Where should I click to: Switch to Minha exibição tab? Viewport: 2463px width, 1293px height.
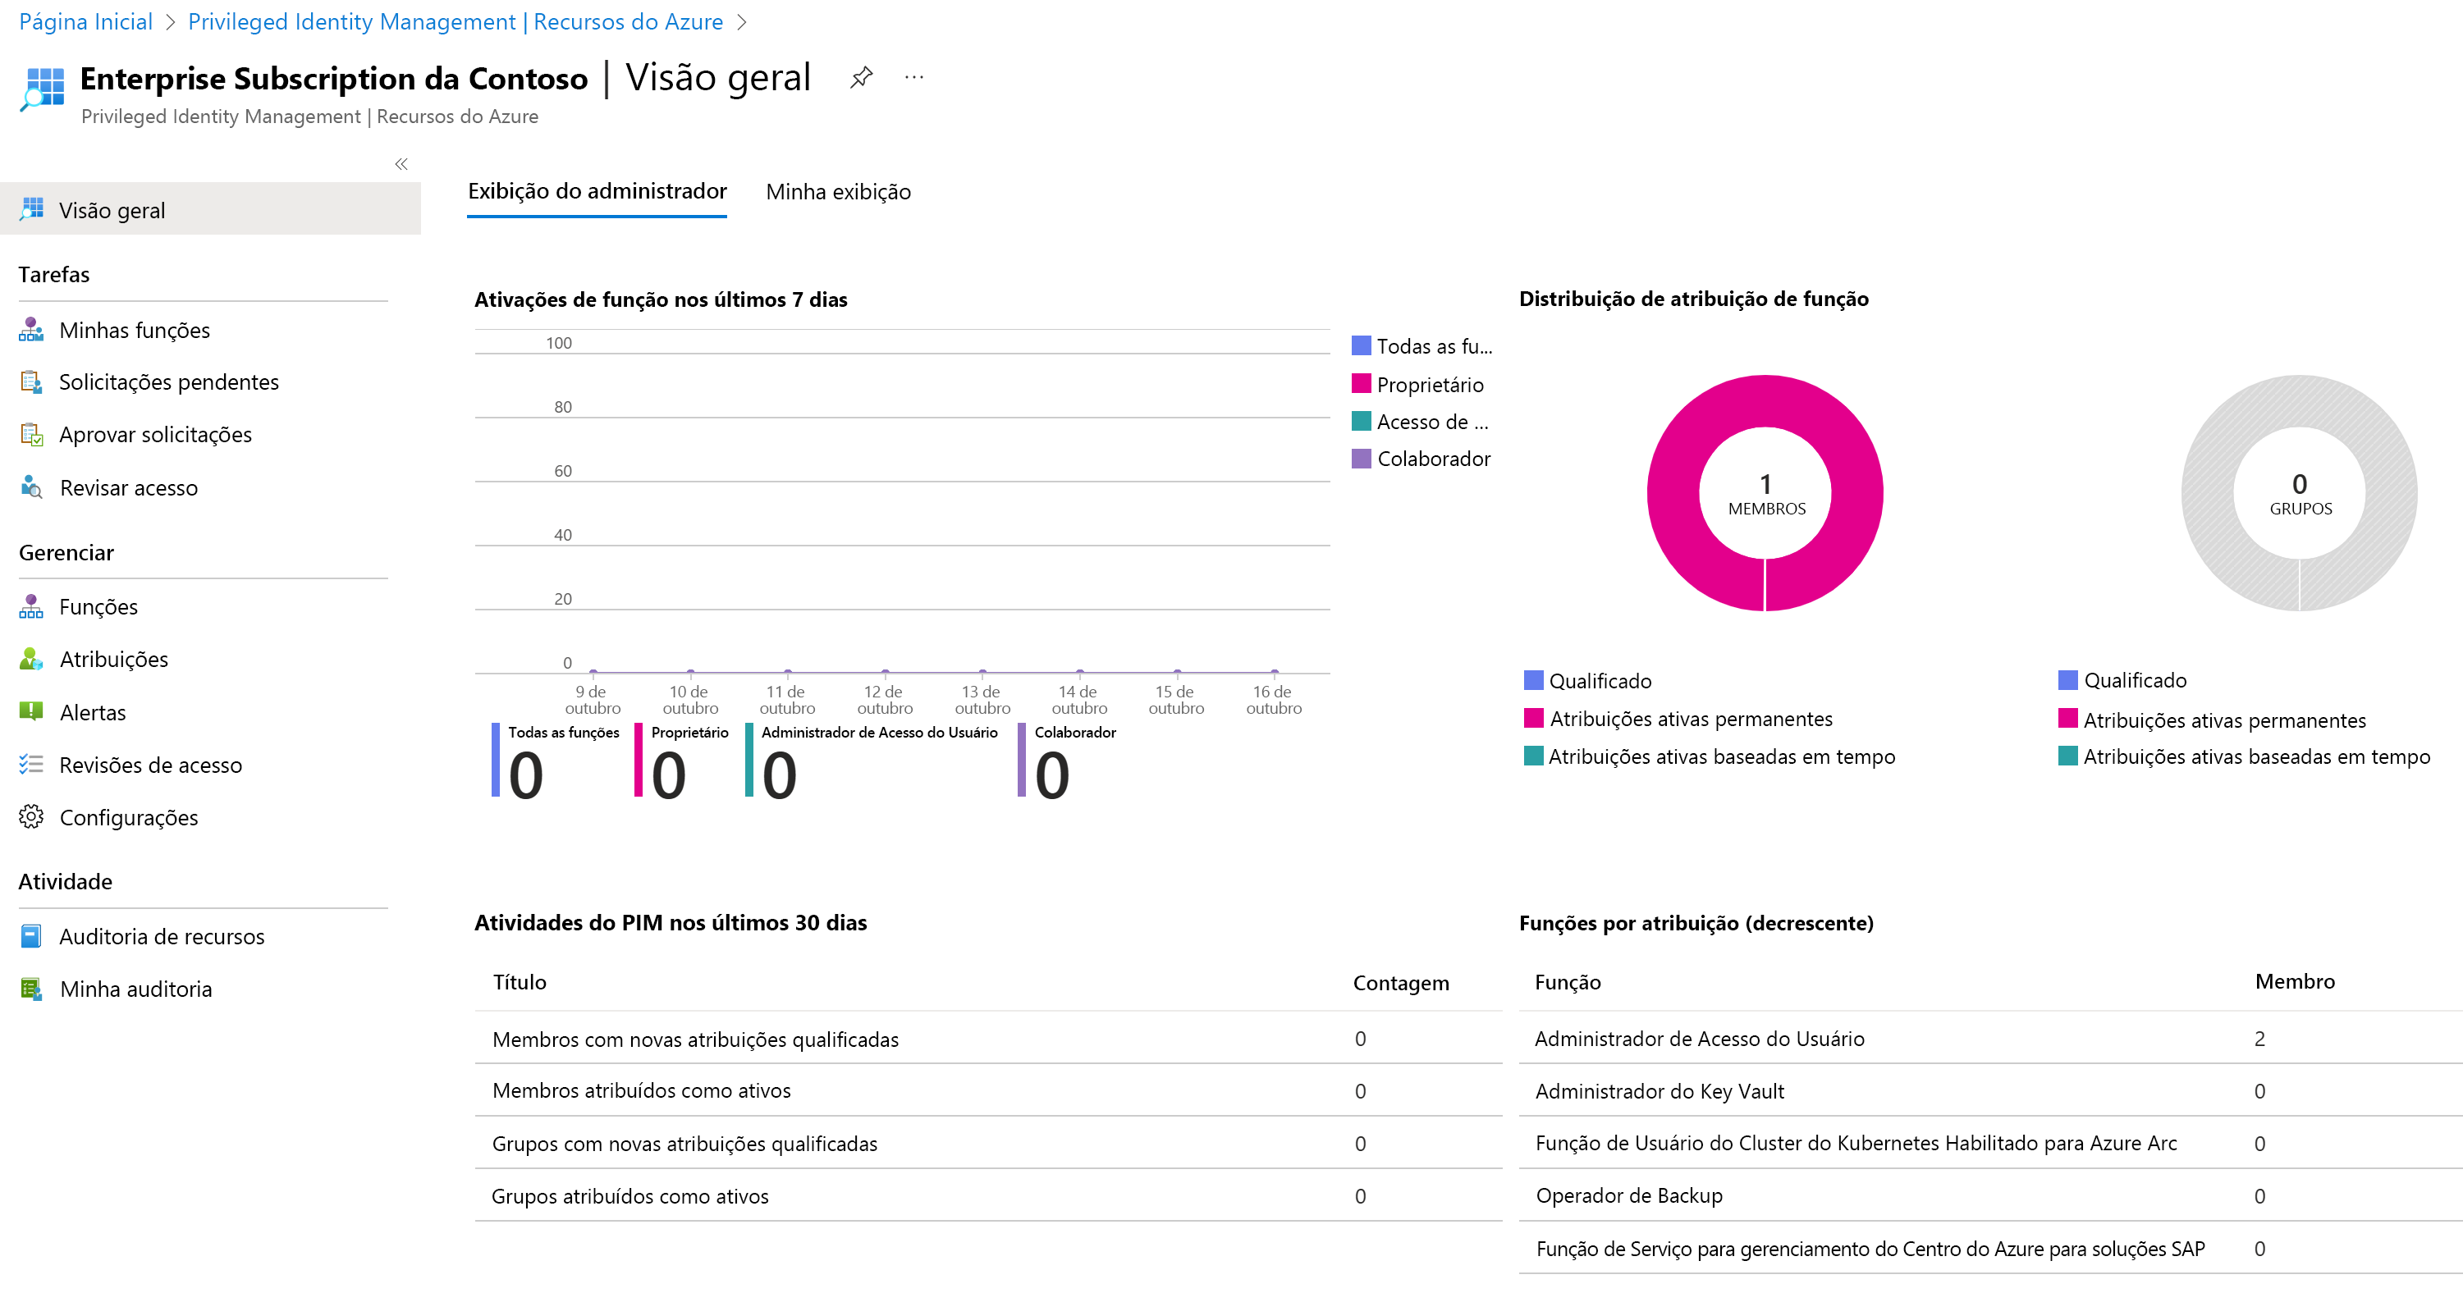(x=839, y=192)
